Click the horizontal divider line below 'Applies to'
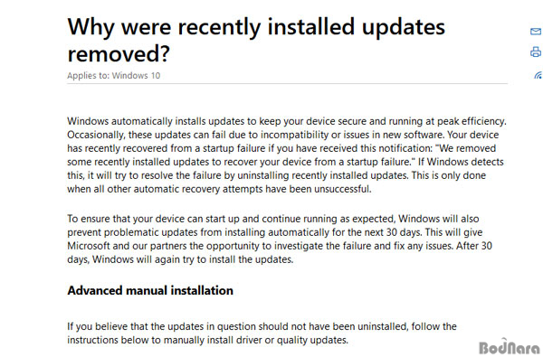 pyautogui.click(x=288, y=84)
